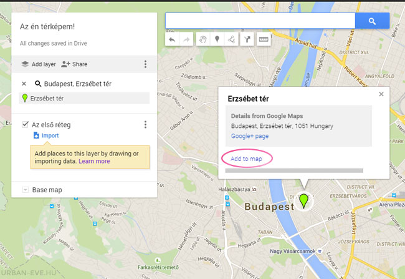
Task: Select the Erzsébet tér search result row
Action: (x=84, y=98)
